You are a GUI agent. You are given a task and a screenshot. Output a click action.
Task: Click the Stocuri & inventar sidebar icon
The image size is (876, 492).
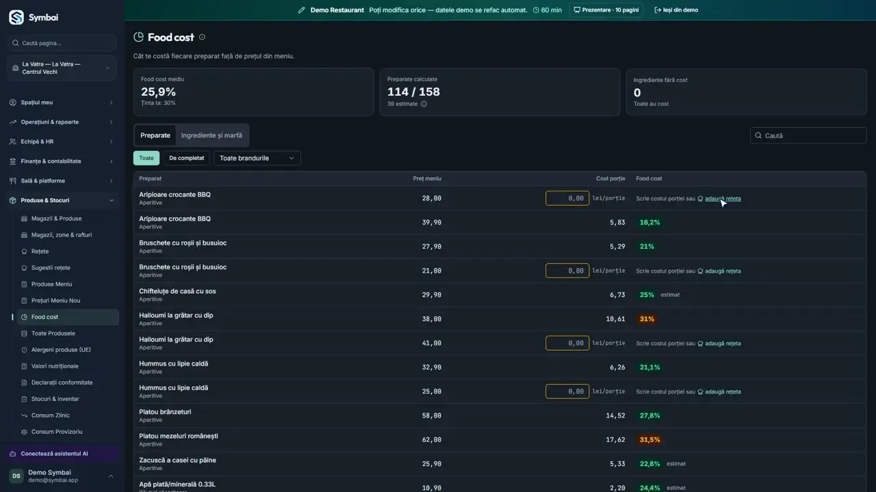[25, 399]
